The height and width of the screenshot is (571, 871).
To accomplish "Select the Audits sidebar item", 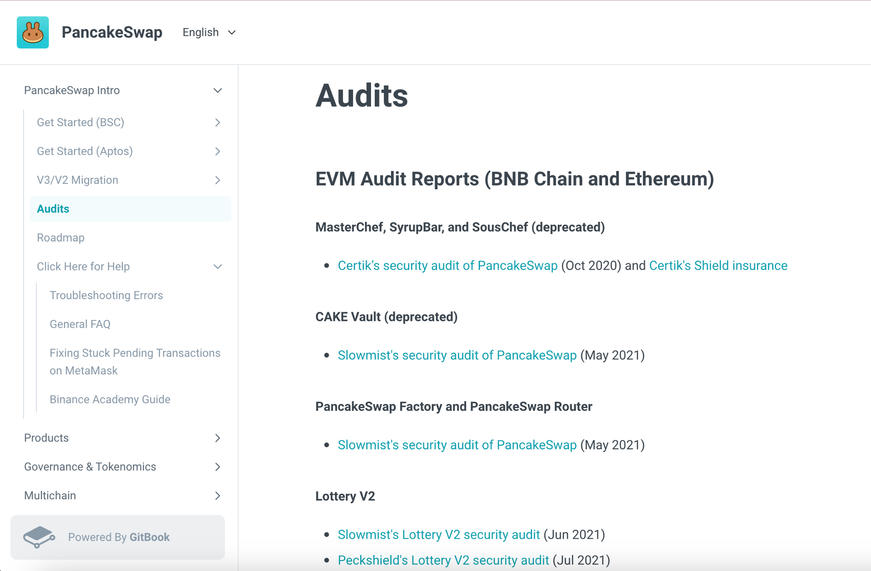I will tap(130, 209).
